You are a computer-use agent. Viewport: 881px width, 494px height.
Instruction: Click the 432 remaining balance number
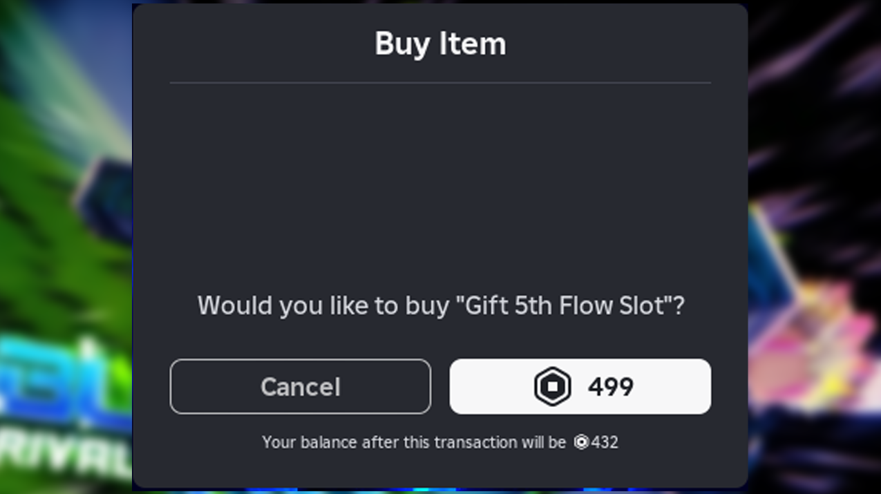pyautogui.click(x=605, y=442)
